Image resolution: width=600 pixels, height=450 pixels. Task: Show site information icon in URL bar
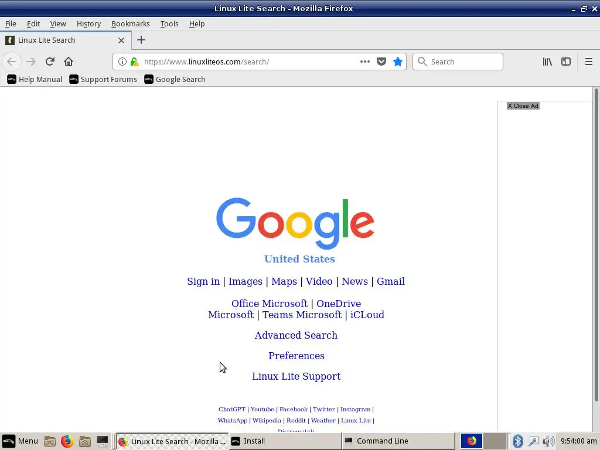[122, 62]
